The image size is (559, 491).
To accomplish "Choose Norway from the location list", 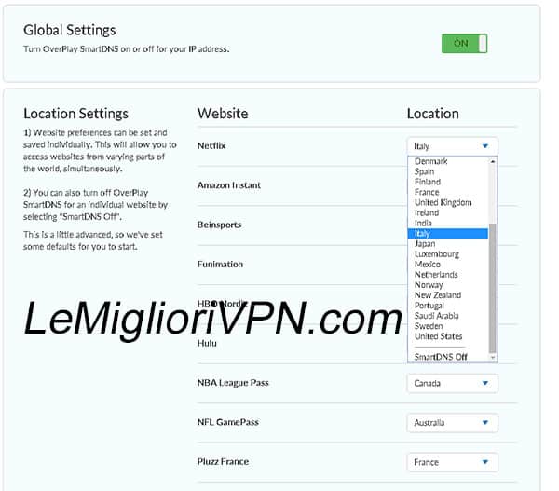I will tap(448, 285).
